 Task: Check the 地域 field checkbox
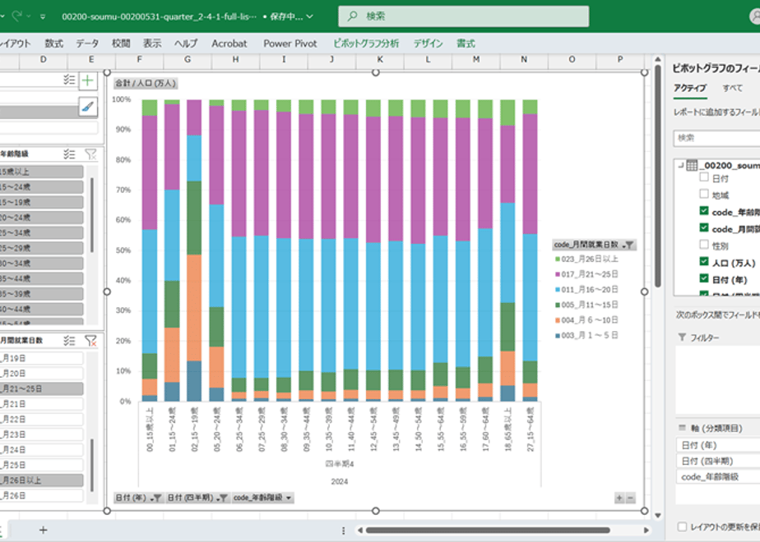pos(704,194)
